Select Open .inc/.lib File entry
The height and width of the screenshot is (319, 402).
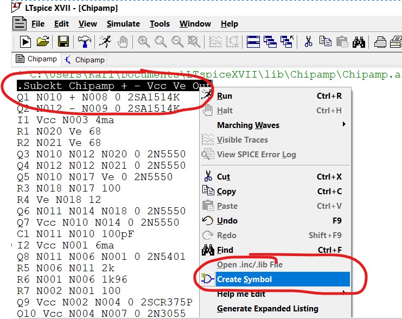tap(275, 264)
